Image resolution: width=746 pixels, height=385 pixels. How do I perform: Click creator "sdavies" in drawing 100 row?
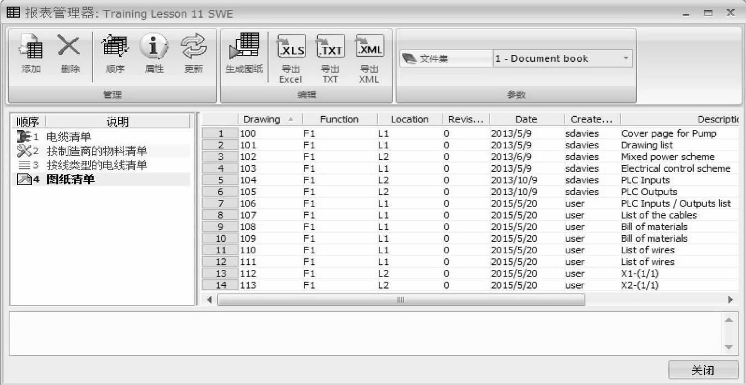point(582,133)
